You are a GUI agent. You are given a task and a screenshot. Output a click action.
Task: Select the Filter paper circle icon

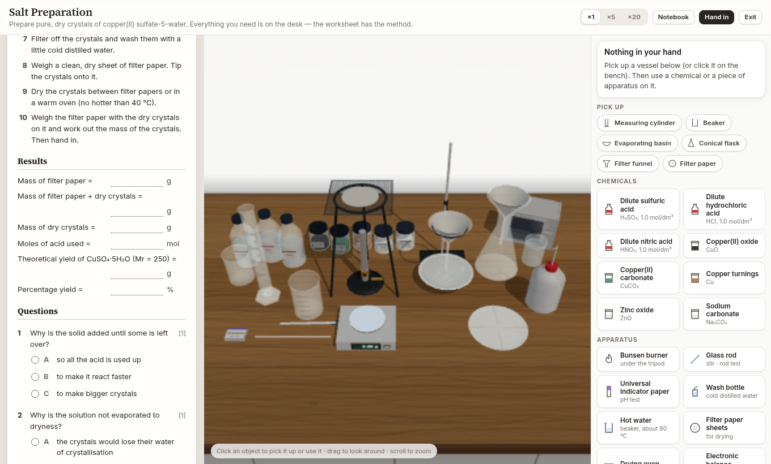click(x=672, y=164)
